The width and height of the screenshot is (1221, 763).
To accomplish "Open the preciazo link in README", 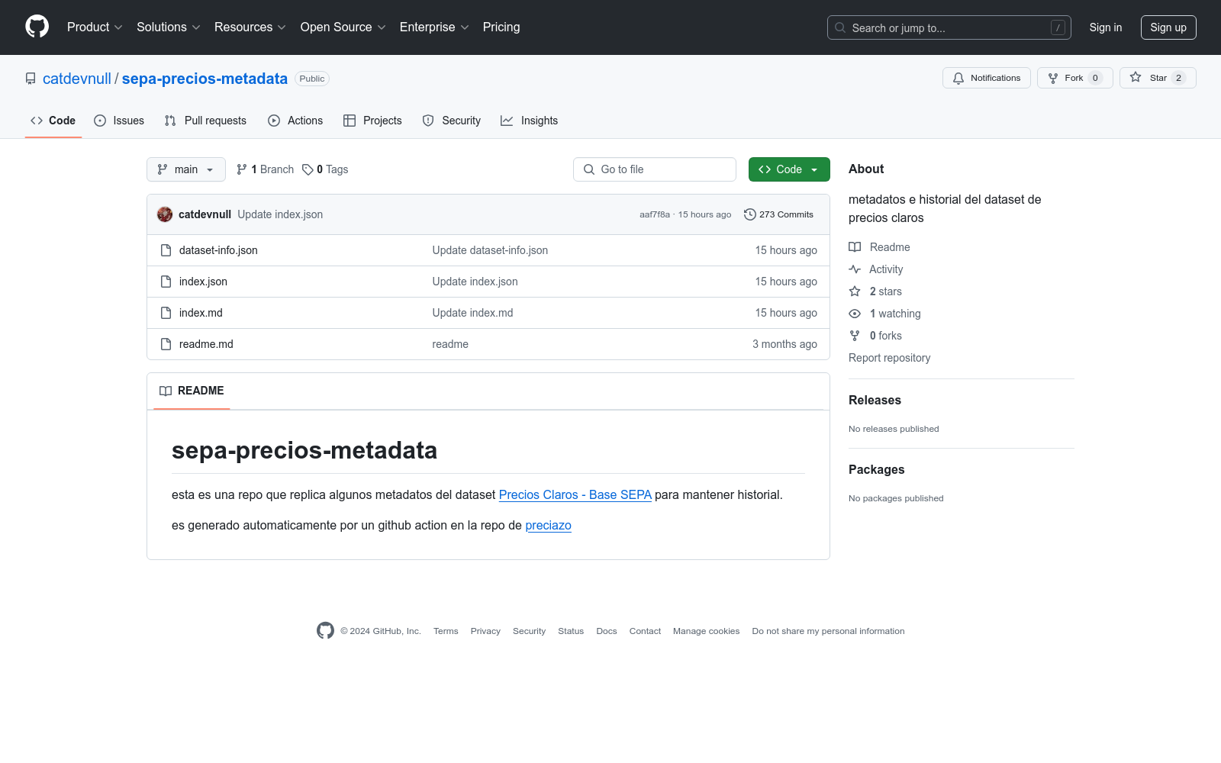I will (548, 525).
